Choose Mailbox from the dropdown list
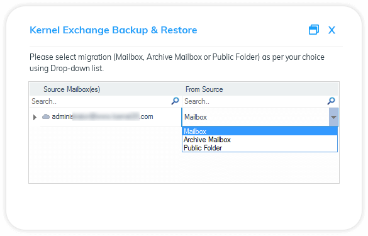368x236 pixels. (x=260, y=132)
